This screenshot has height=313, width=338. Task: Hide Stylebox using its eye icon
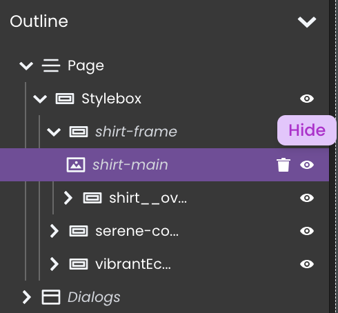click(x=307, y=99)
